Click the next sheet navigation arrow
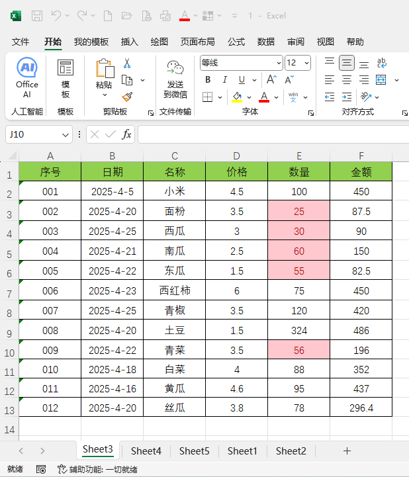409x477 pixels. 42,451
